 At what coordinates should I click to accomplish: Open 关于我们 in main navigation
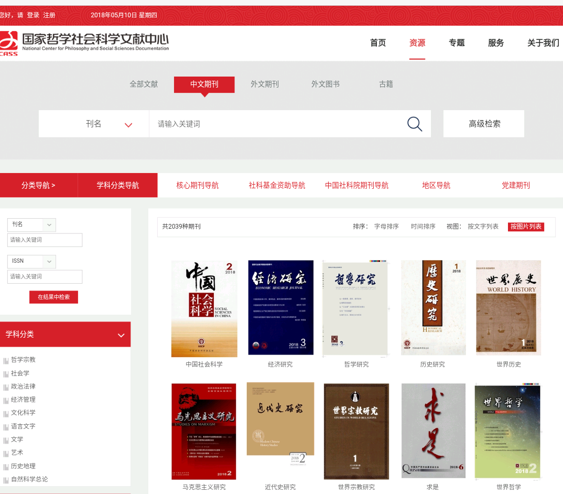tap(543, 43)
